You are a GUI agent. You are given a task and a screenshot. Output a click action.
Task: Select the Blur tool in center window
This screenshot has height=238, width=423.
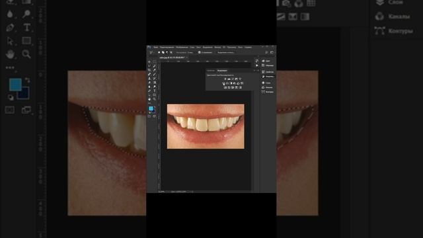(x=149, y=87)
